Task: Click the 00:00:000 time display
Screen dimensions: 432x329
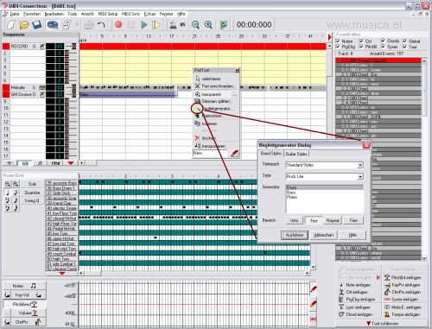Action: pos(254,25)
